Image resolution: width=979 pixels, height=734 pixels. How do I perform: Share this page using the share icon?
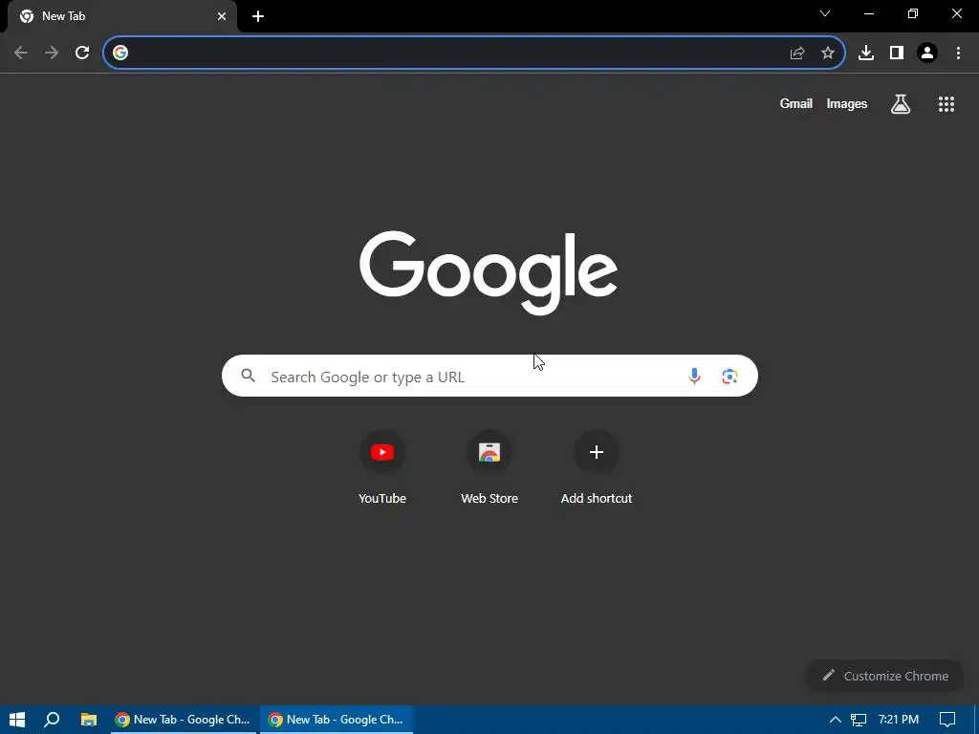796,54
